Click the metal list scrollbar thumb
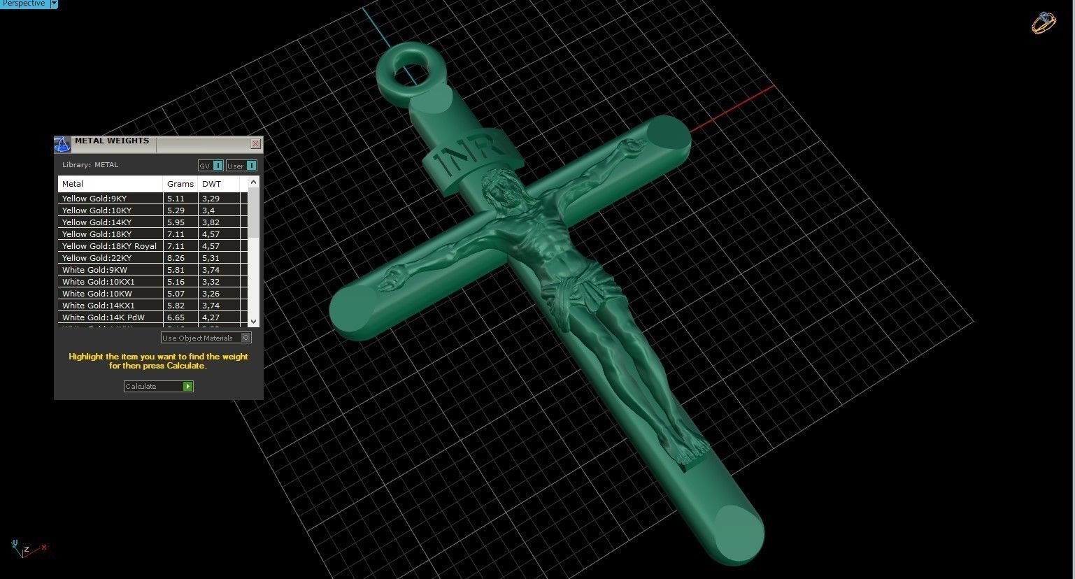 (253, 213)
